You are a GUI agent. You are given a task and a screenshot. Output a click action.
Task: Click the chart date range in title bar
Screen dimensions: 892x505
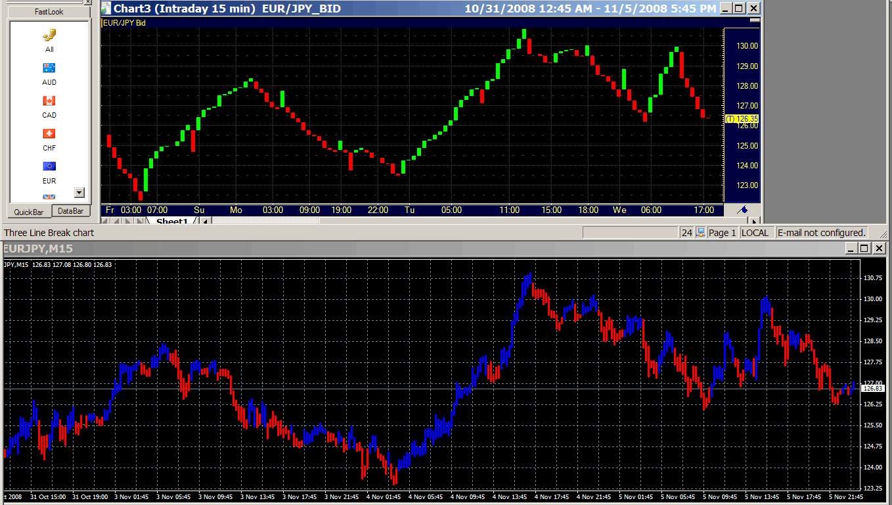pyautogui.click(x=591, y=9)
